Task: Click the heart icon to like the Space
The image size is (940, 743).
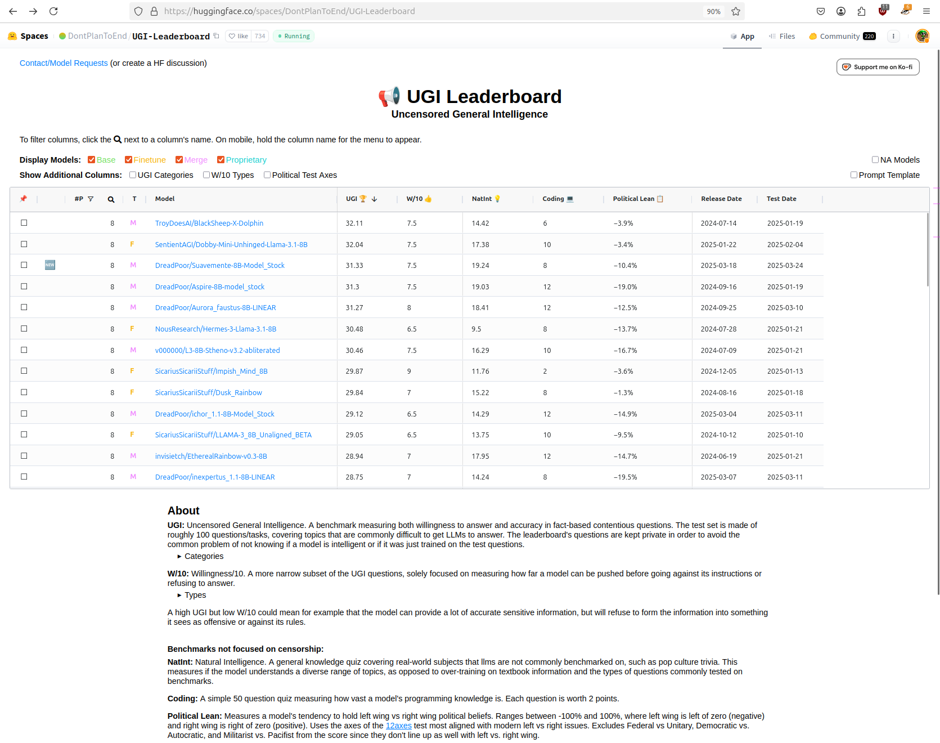Action: click(232, 36)
